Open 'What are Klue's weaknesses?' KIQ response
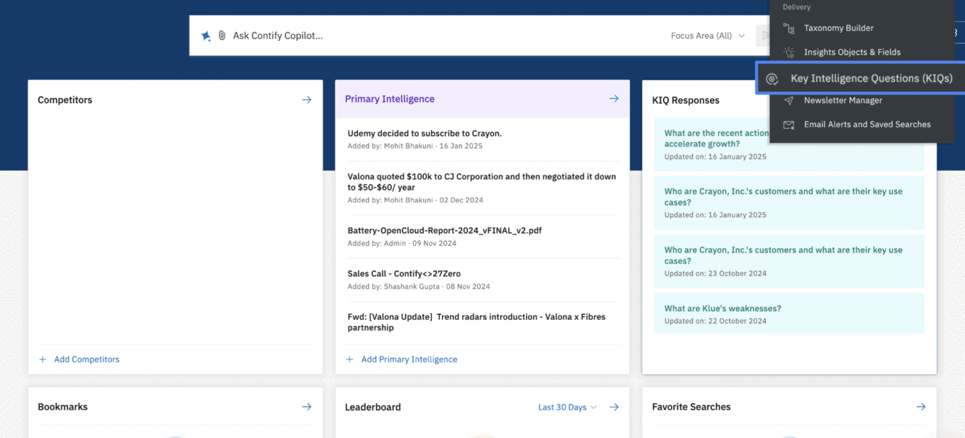Image resolution: width=965 pixels, height=438 pixels. [x=722, y=308]
